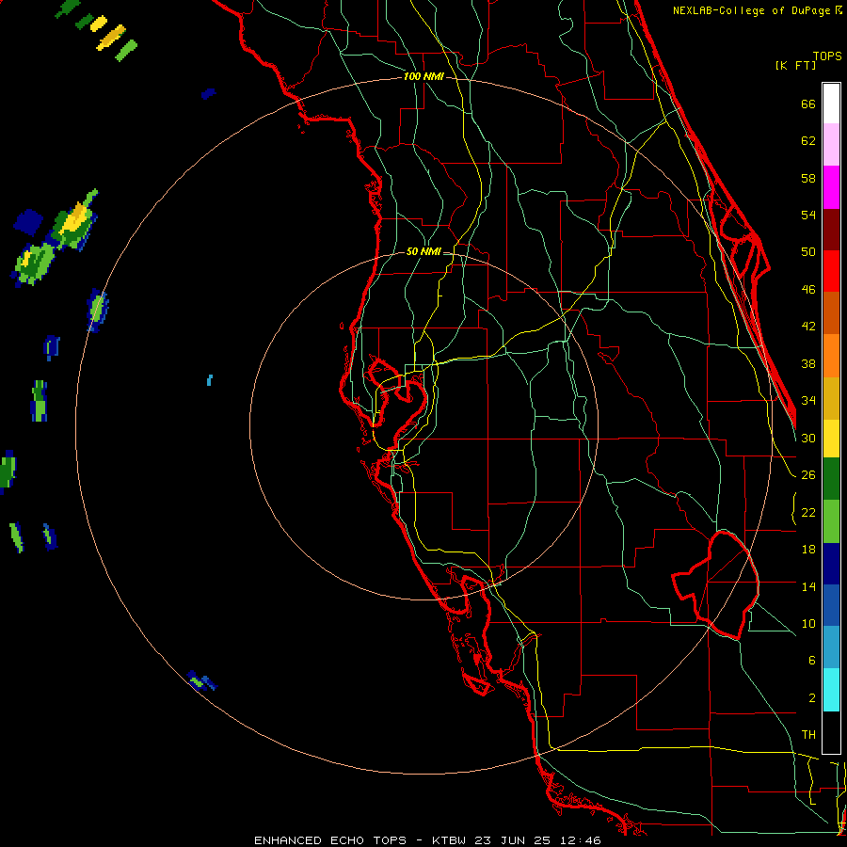Viewport: 847px width, 847px height.
Task: Click the "66" scale label
Action: [808, 104]
